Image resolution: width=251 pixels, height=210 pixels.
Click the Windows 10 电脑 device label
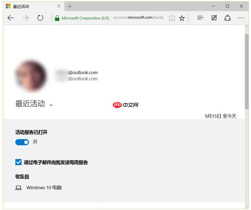click(x=44, y=188)
